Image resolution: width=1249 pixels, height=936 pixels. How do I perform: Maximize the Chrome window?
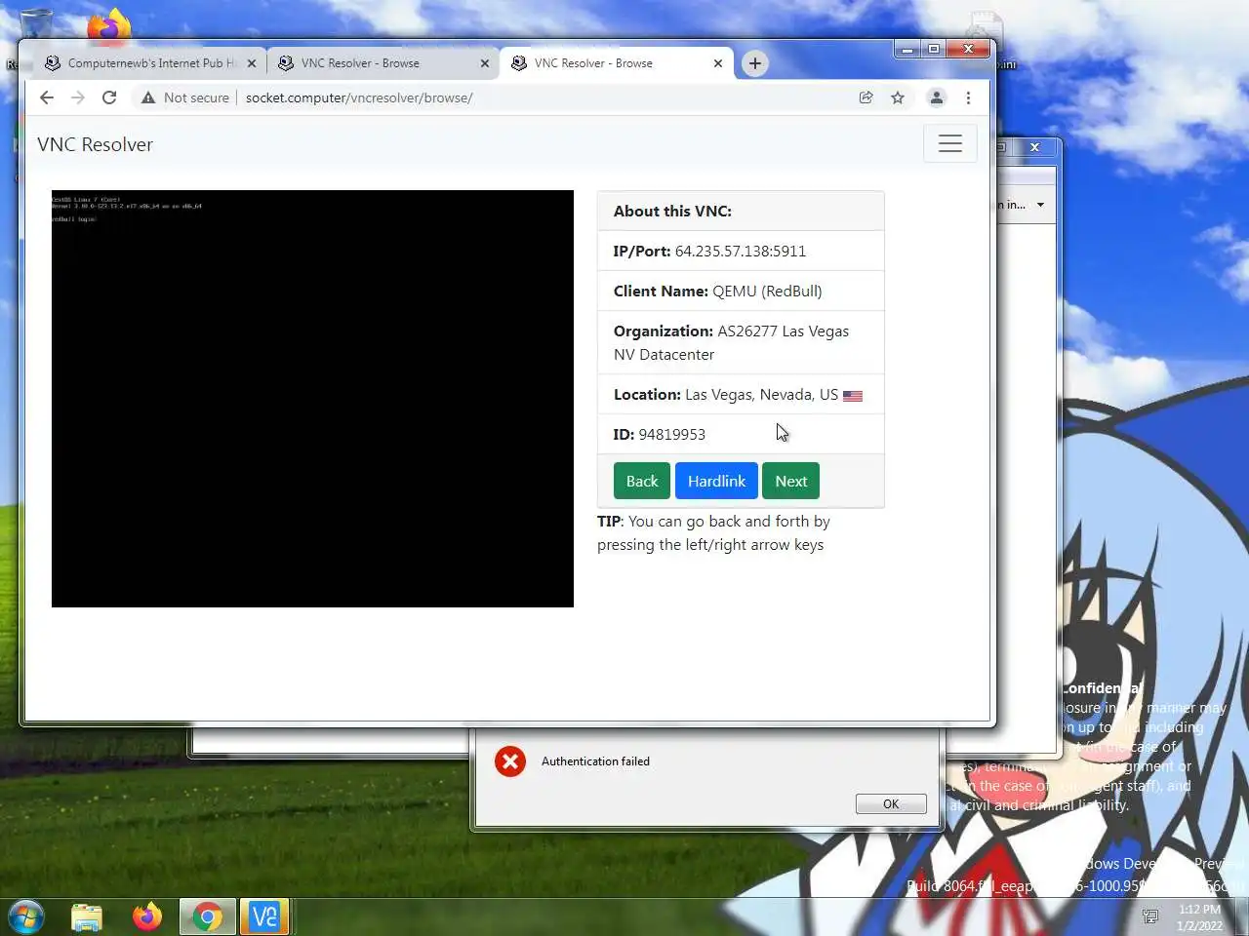pos(934,49)
